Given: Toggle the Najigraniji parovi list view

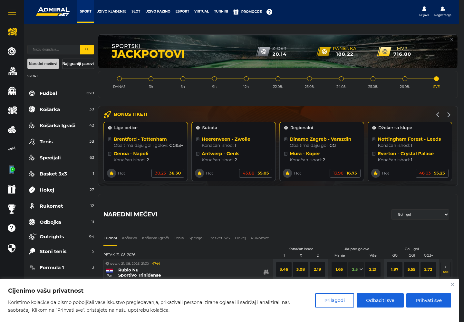Looking at the screenshot, I should tap(78, 64).
